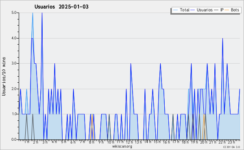Viewport: 244px width, 150px height.
Task: Click the light blue Total peak near 2 h
Action: point(33,13)
